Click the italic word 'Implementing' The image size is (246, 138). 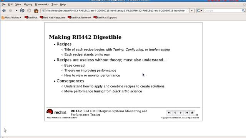[x=159, y=49]
